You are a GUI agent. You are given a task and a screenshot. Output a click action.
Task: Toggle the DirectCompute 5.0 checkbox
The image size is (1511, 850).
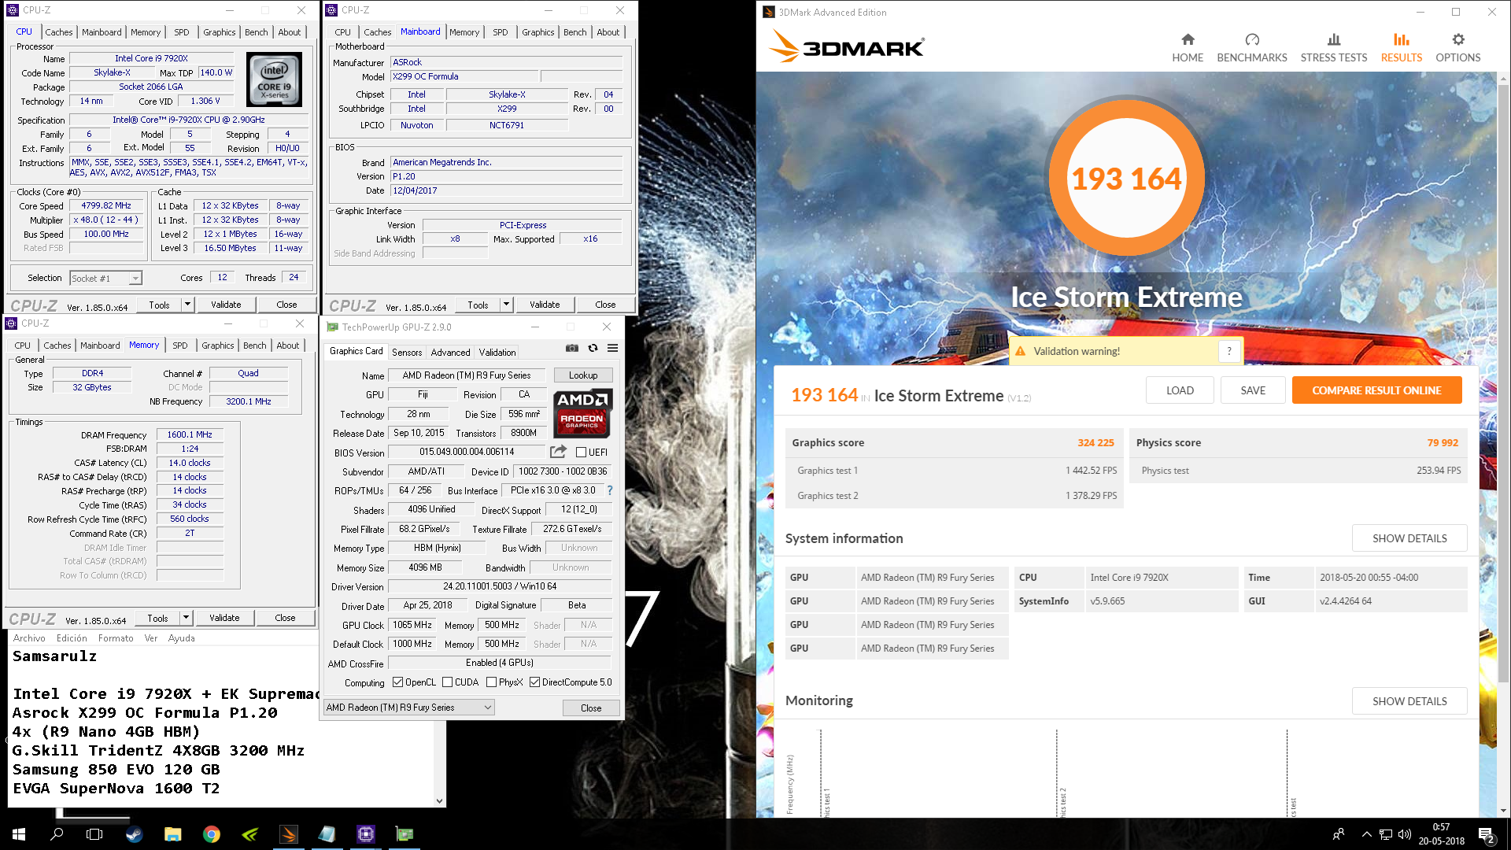coord(535,682)
